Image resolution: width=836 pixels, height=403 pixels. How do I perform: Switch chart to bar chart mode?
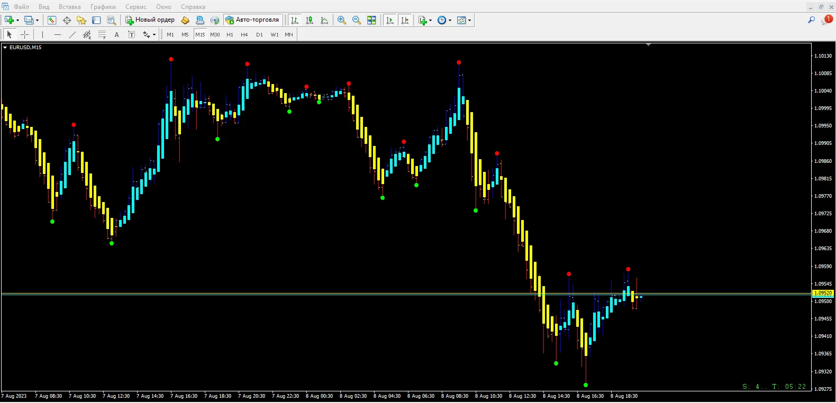click(x=295, y=20)
